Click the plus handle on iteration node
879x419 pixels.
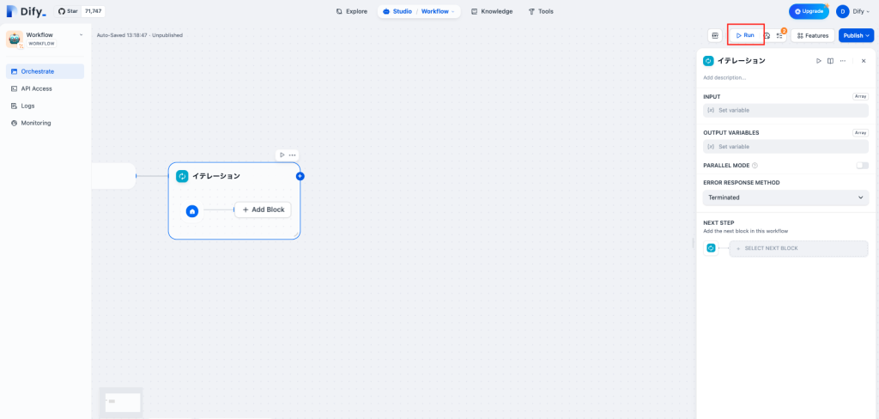pos(300,176)
